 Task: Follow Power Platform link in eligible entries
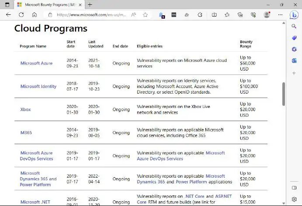click(191, 182)
